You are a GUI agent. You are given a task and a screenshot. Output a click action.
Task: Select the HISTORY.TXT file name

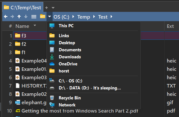[x=34, y=86]
